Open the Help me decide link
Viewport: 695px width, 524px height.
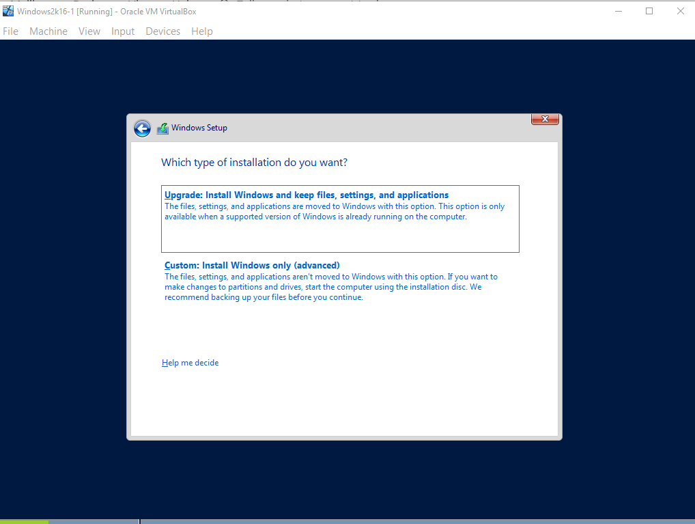(x=190, y=363)
